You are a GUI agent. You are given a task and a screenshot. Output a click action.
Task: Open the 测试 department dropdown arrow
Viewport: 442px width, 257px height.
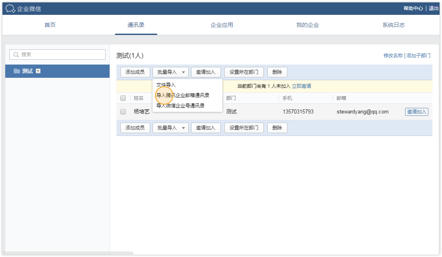[38, 71]
